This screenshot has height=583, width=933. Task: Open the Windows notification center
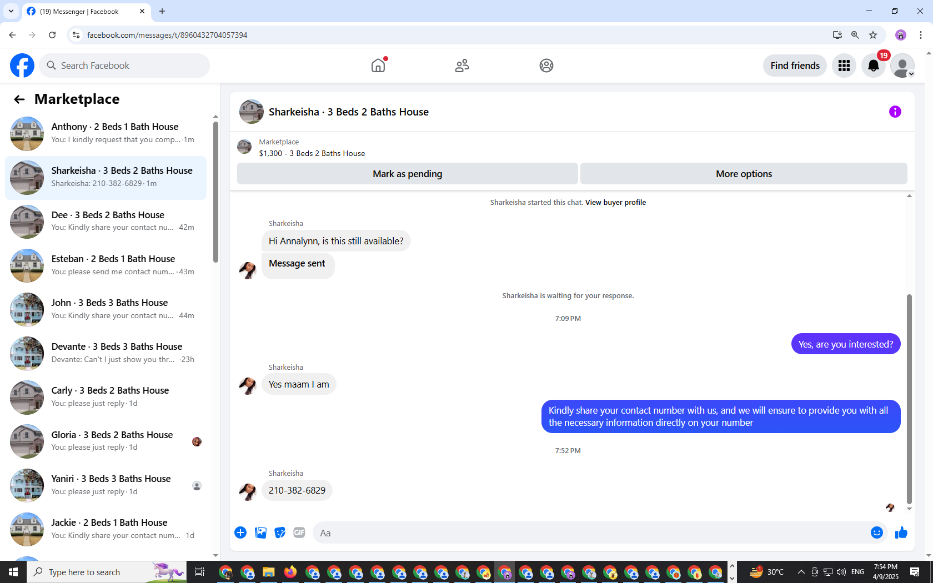(915, 572)
